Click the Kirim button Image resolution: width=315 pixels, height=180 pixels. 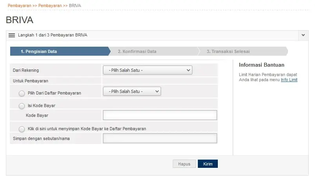tap(208, 164)
